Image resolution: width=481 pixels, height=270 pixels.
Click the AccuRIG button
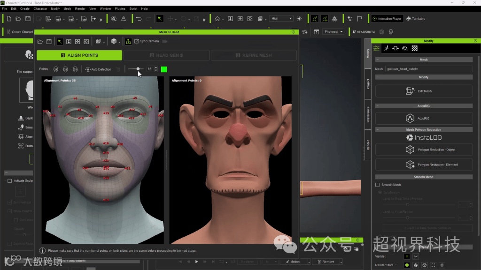424,118
